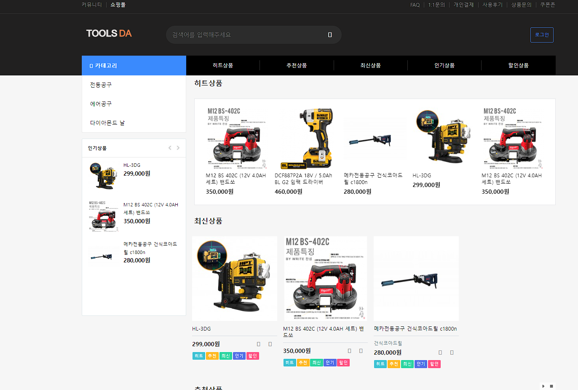The height and width of the screenshot is (390, 578).
Task: Open the 1:1문의 link
Action: click(436, 5)
